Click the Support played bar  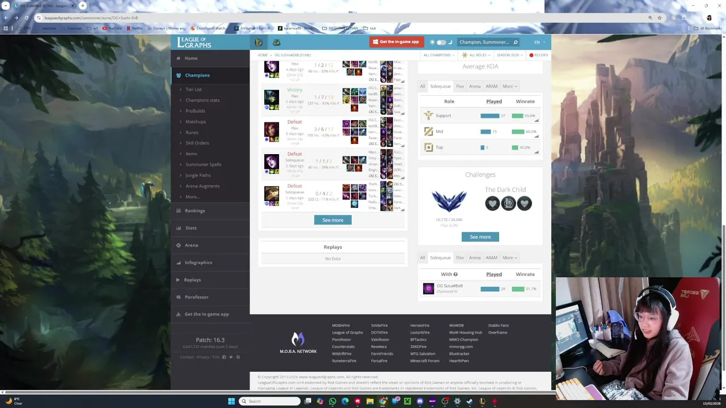[x=490, y=116]
